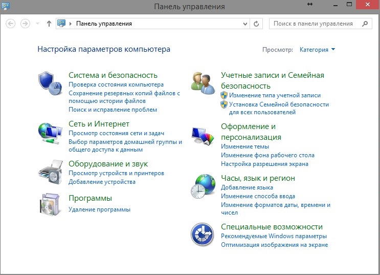The width and height of the screenshot is (380, 275).
Task: Open Система и безопасность category
Action: (x=113, y=75)
